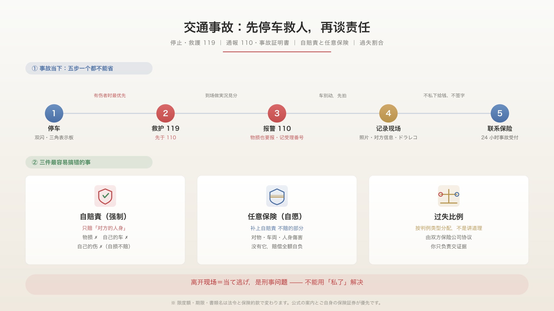The width and height of the screenshot is (554, 311).
Task: Click the line 物损 ✗ 自己的车 ✗
Action: click(105, 237)
